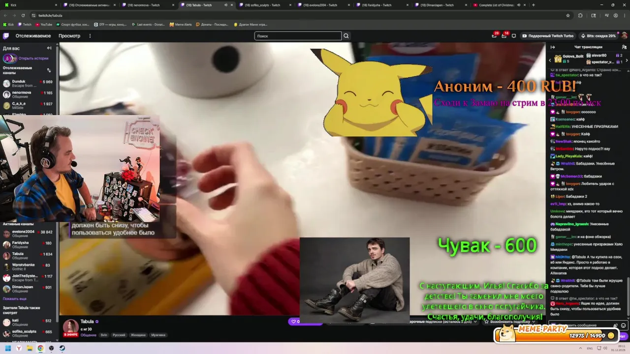
Task: Sort followed channels icon
Action: pos(49,70)
